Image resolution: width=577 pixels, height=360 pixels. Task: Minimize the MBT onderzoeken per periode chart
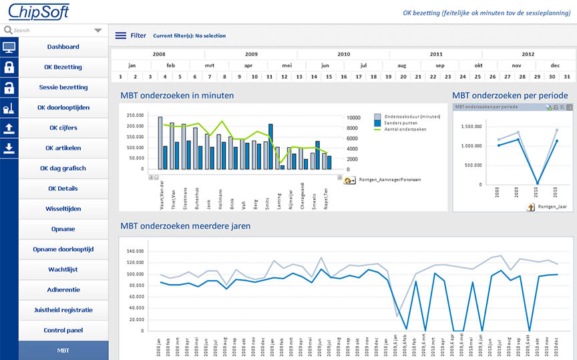tap(569, 107)
